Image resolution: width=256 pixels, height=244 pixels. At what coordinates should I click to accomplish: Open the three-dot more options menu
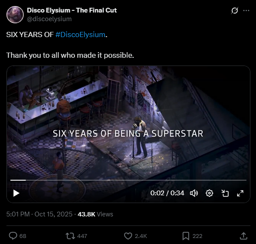tap(246, 11)
